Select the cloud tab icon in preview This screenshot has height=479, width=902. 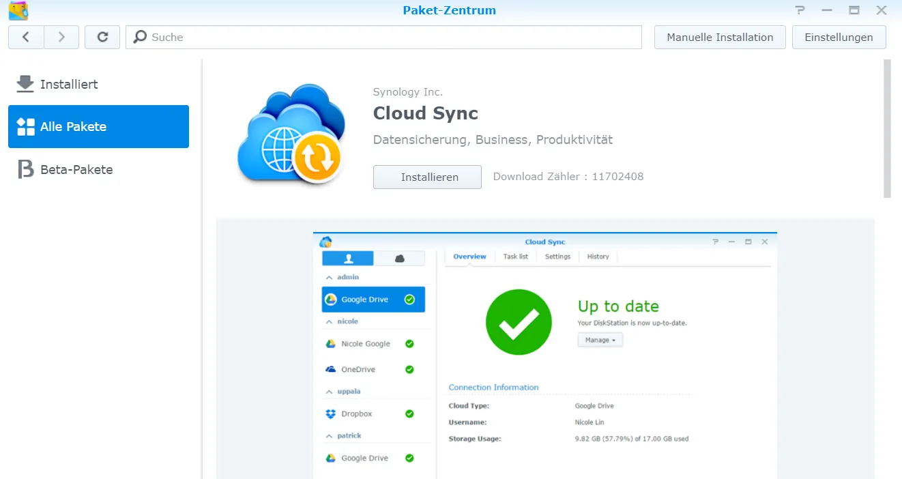click(x=400, y=258)
